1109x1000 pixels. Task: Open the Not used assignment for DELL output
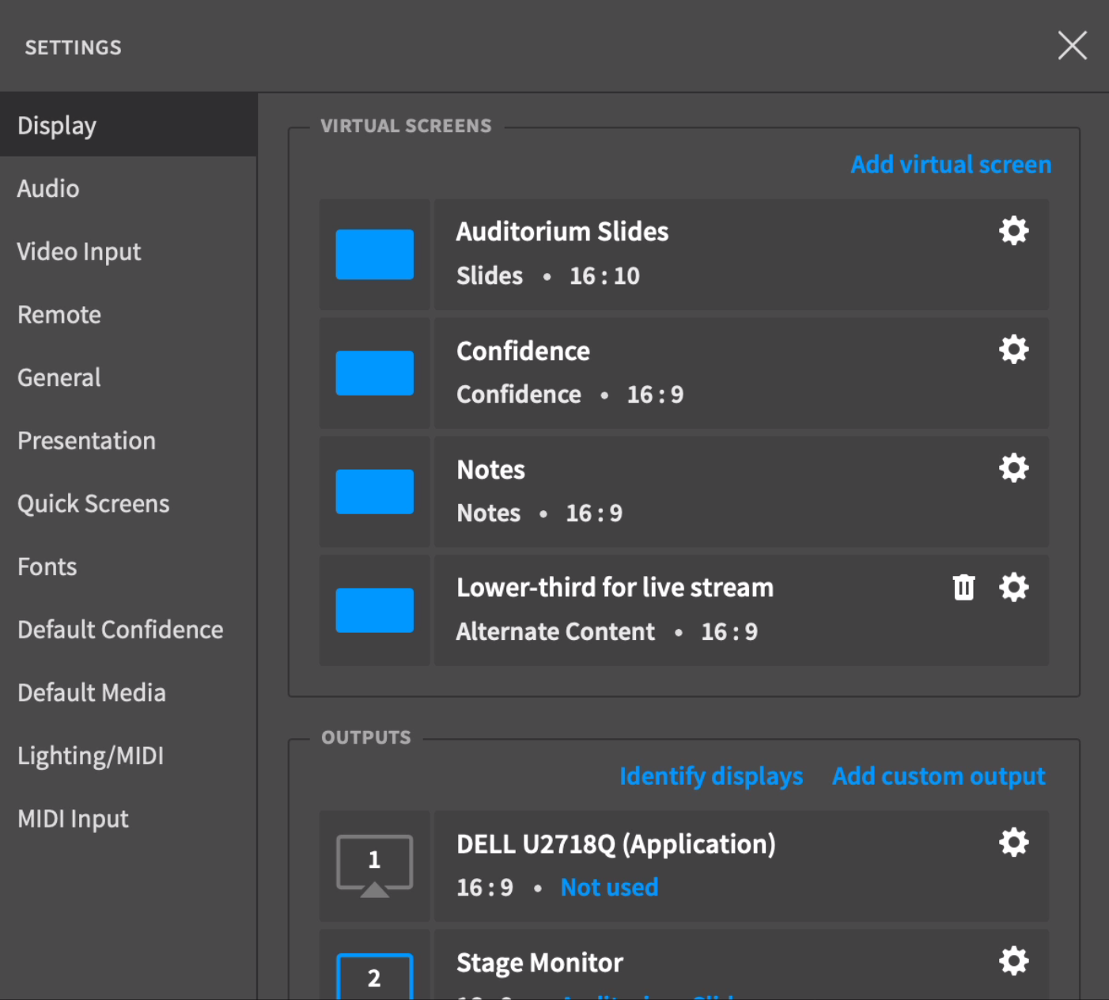point(609,888)
